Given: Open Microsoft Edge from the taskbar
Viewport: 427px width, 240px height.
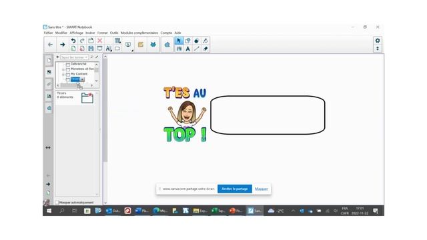Looking at the screenshot, I should tap(160, 211).
